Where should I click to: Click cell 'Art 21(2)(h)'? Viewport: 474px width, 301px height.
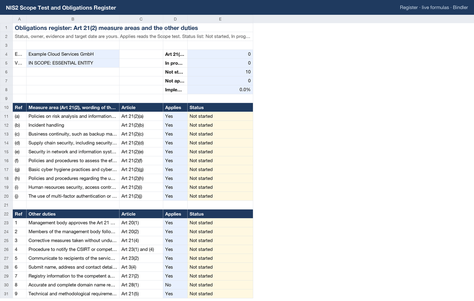click(141, 179)
